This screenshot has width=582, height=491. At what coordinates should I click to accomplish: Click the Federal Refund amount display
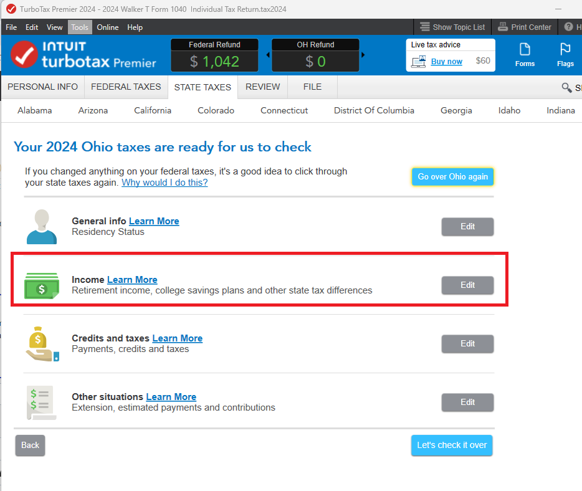214,61
